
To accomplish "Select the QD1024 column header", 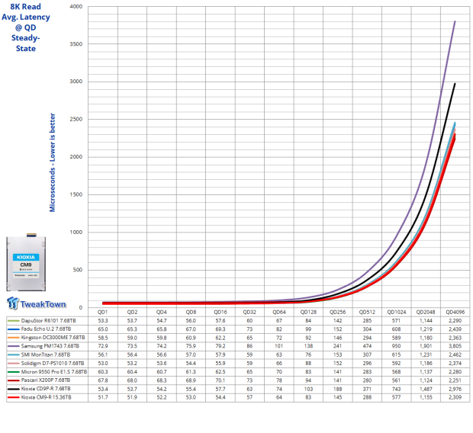I will click(397, 312).
